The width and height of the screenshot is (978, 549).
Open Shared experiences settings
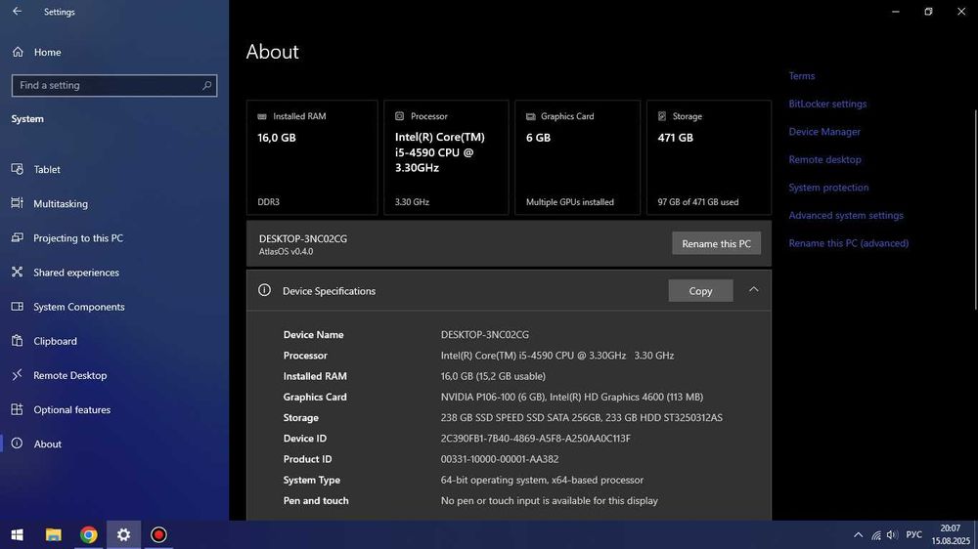coord(75,273)
